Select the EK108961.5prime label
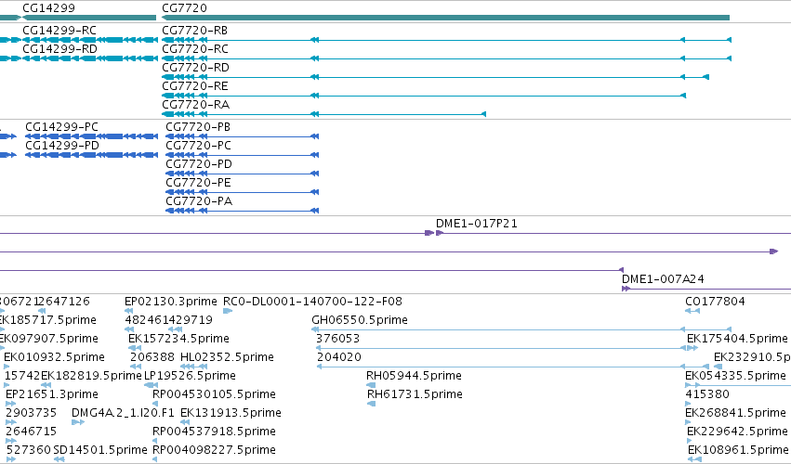The image size is (791, 464). point(738,451)
